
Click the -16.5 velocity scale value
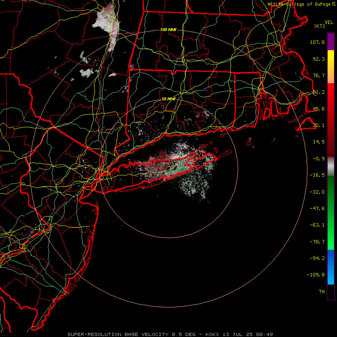317,175
